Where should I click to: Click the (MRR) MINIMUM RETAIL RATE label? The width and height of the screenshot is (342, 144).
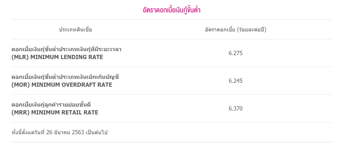tap(55, 112)
